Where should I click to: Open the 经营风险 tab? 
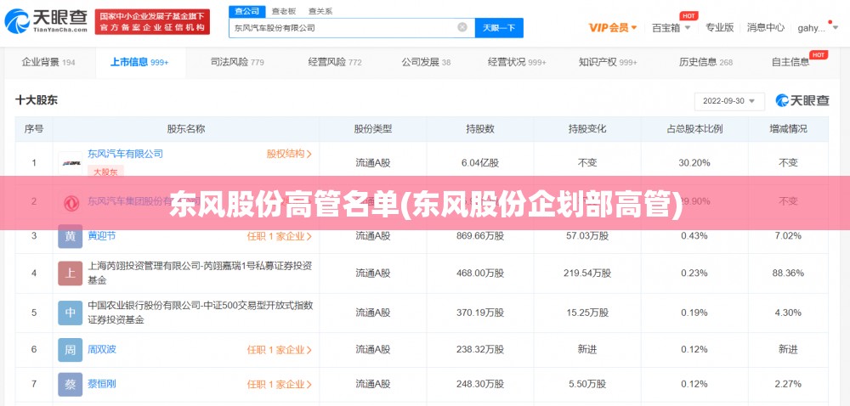[x=335, y=62]
